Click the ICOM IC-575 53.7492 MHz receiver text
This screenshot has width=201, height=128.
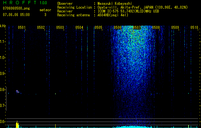pyautogui.click(x=128, y=11)
